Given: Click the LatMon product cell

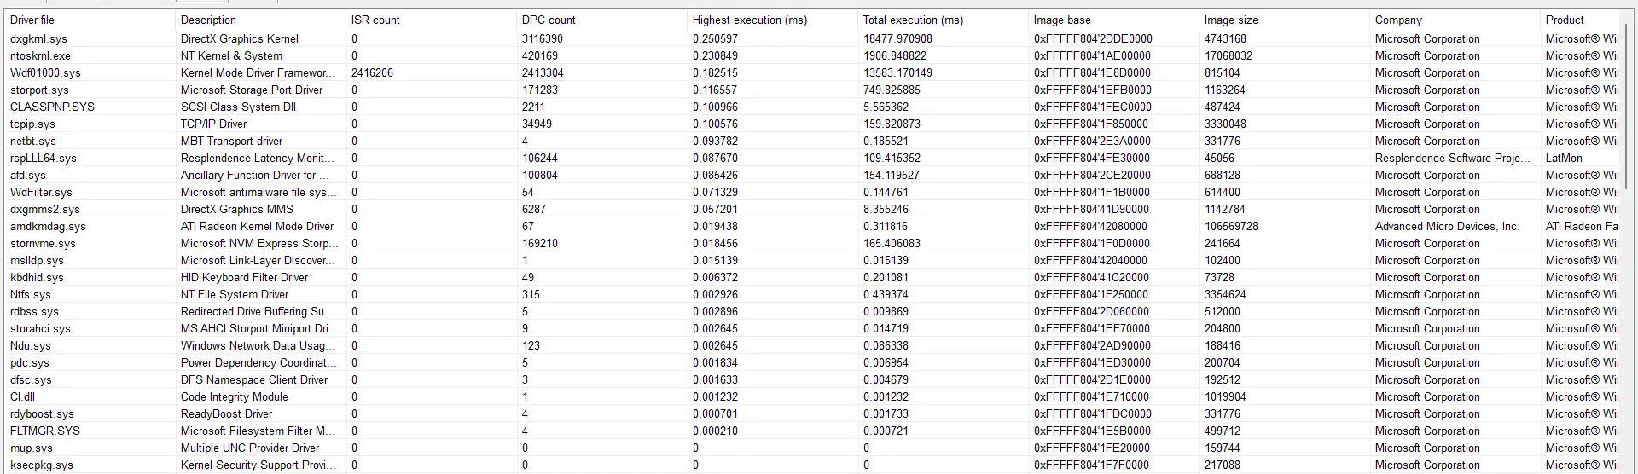Looking at the screenshot, I should click(1564, 158).
